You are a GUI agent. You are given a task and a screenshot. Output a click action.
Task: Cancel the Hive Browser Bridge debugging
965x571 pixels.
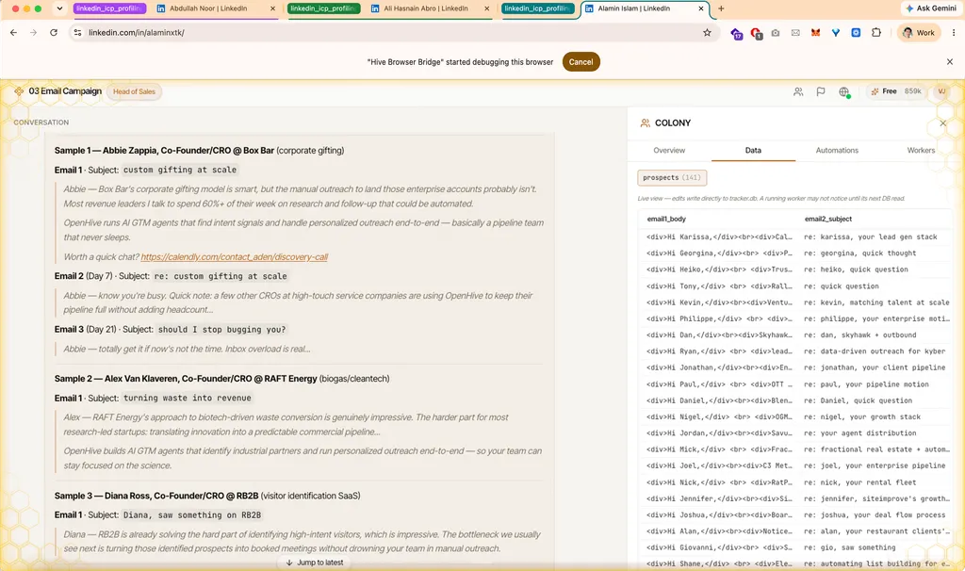[581, 61]
